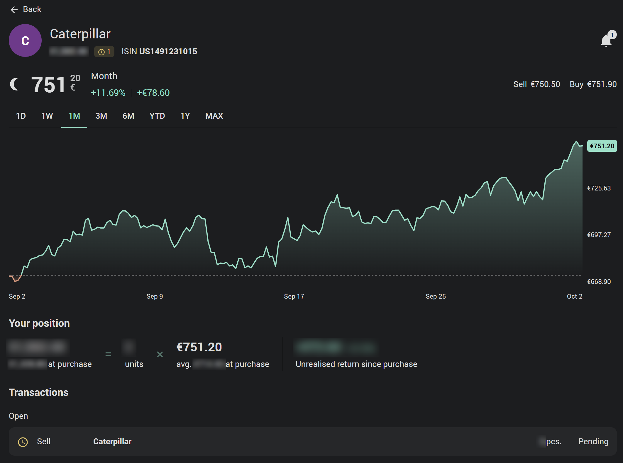
Task: Click the +€78.60 monthly gain
Action: tap(153, 93)
